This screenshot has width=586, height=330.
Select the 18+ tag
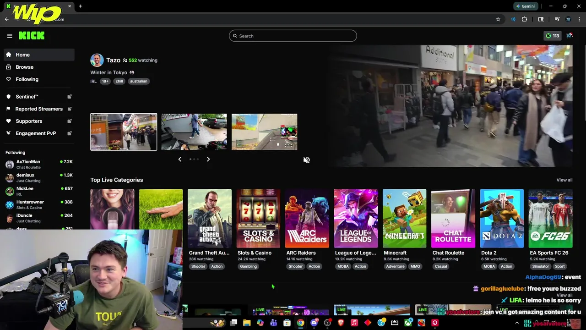click(105, 81)
